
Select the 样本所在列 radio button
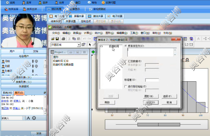pos(126,46)
